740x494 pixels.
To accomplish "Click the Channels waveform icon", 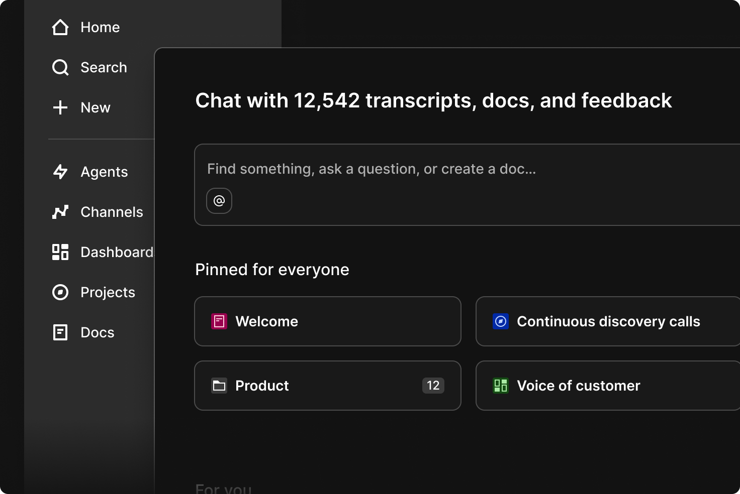I will [60, 212].
